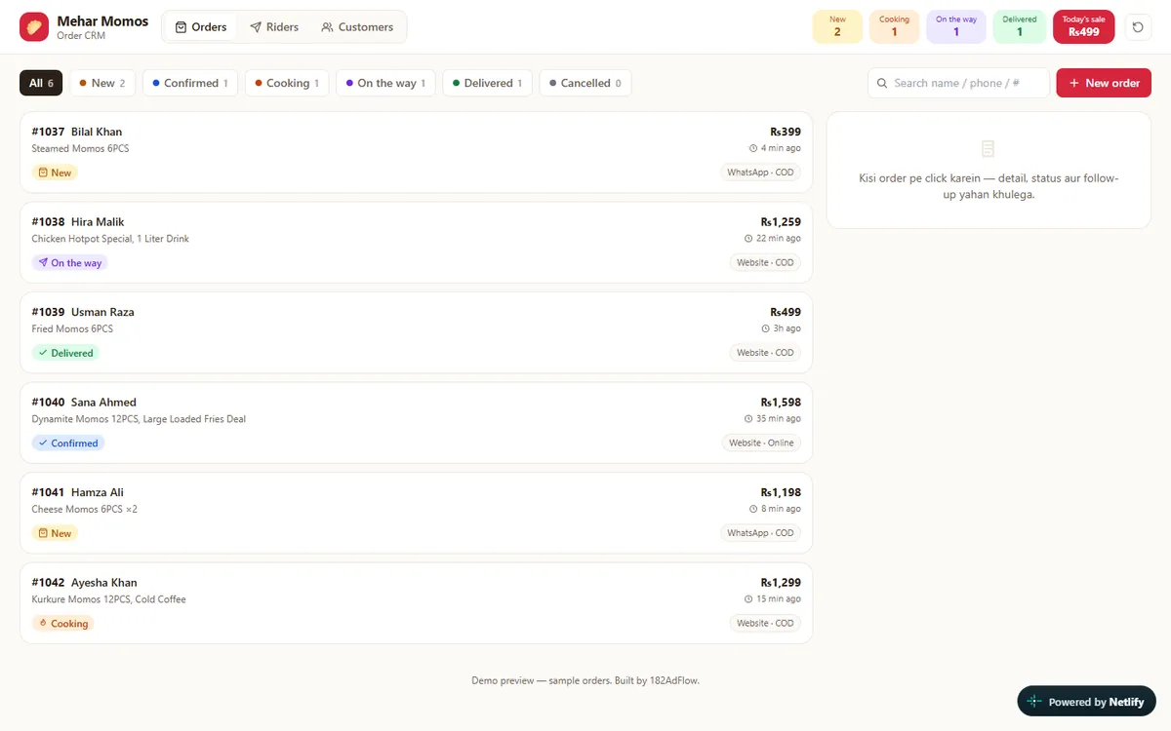This screenshot has width=1171, height=731.
Task: Open the Powered by Netlify badge
Action: click(x=1086, y=702)
